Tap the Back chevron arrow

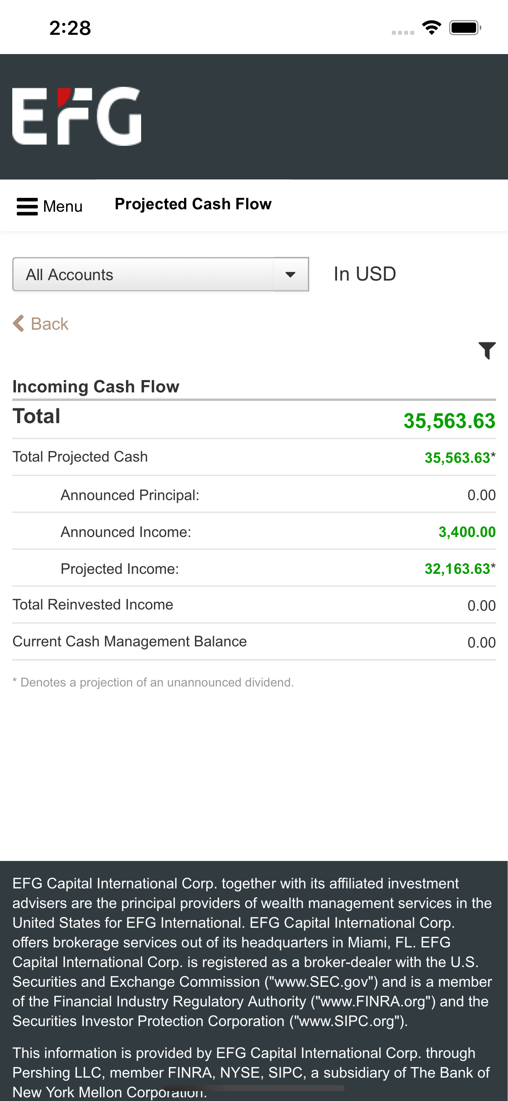coord(18,324)
